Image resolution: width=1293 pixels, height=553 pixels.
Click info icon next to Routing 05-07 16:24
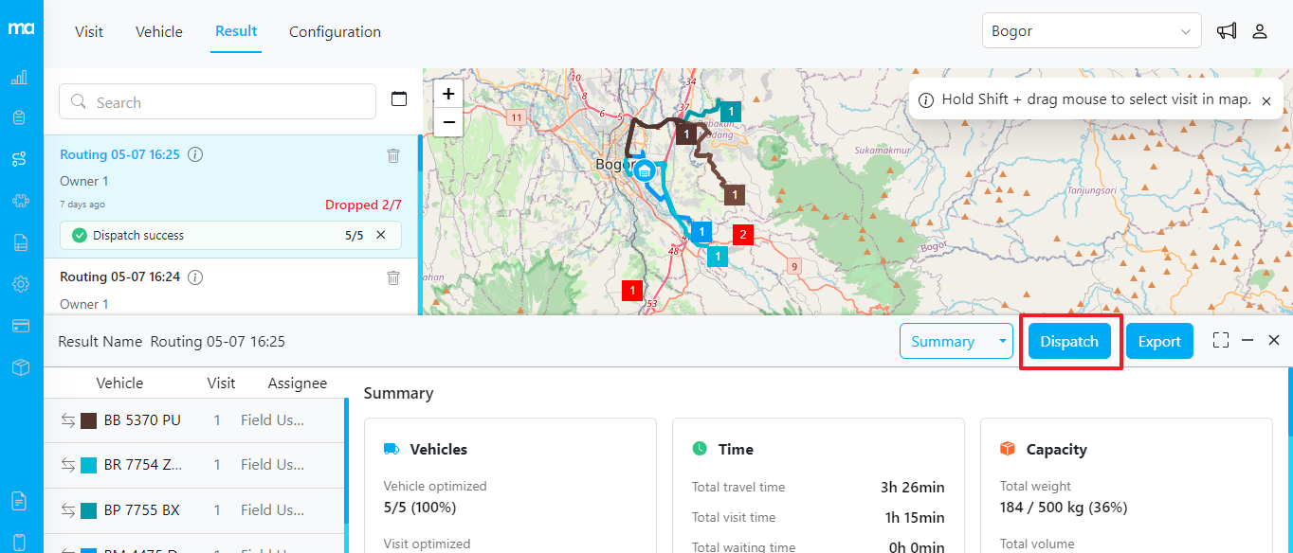pyautogui.click(x=195, y=277)
